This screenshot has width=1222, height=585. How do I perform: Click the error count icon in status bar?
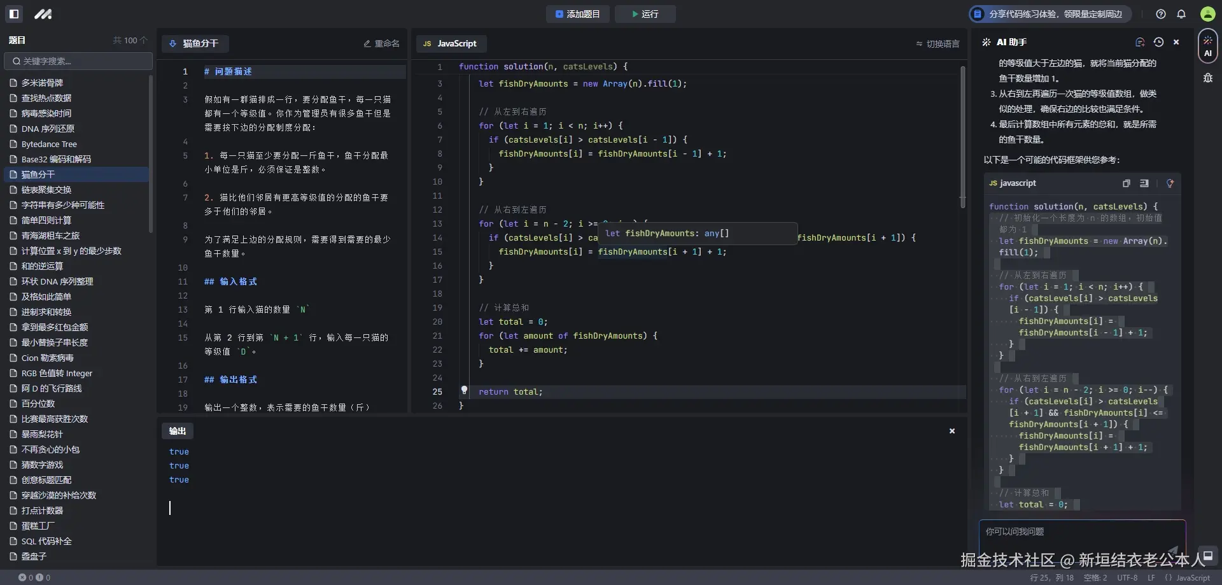[x=22, y=577]
